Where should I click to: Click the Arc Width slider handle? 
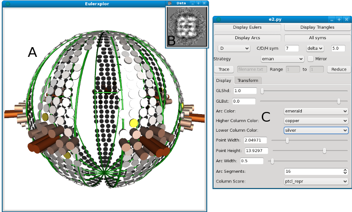[272, 161]
